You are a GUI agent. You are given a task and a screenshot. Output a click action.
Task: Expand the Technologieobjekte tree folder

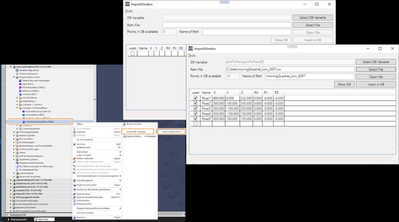pyautogui.click(x=14, y=132)
